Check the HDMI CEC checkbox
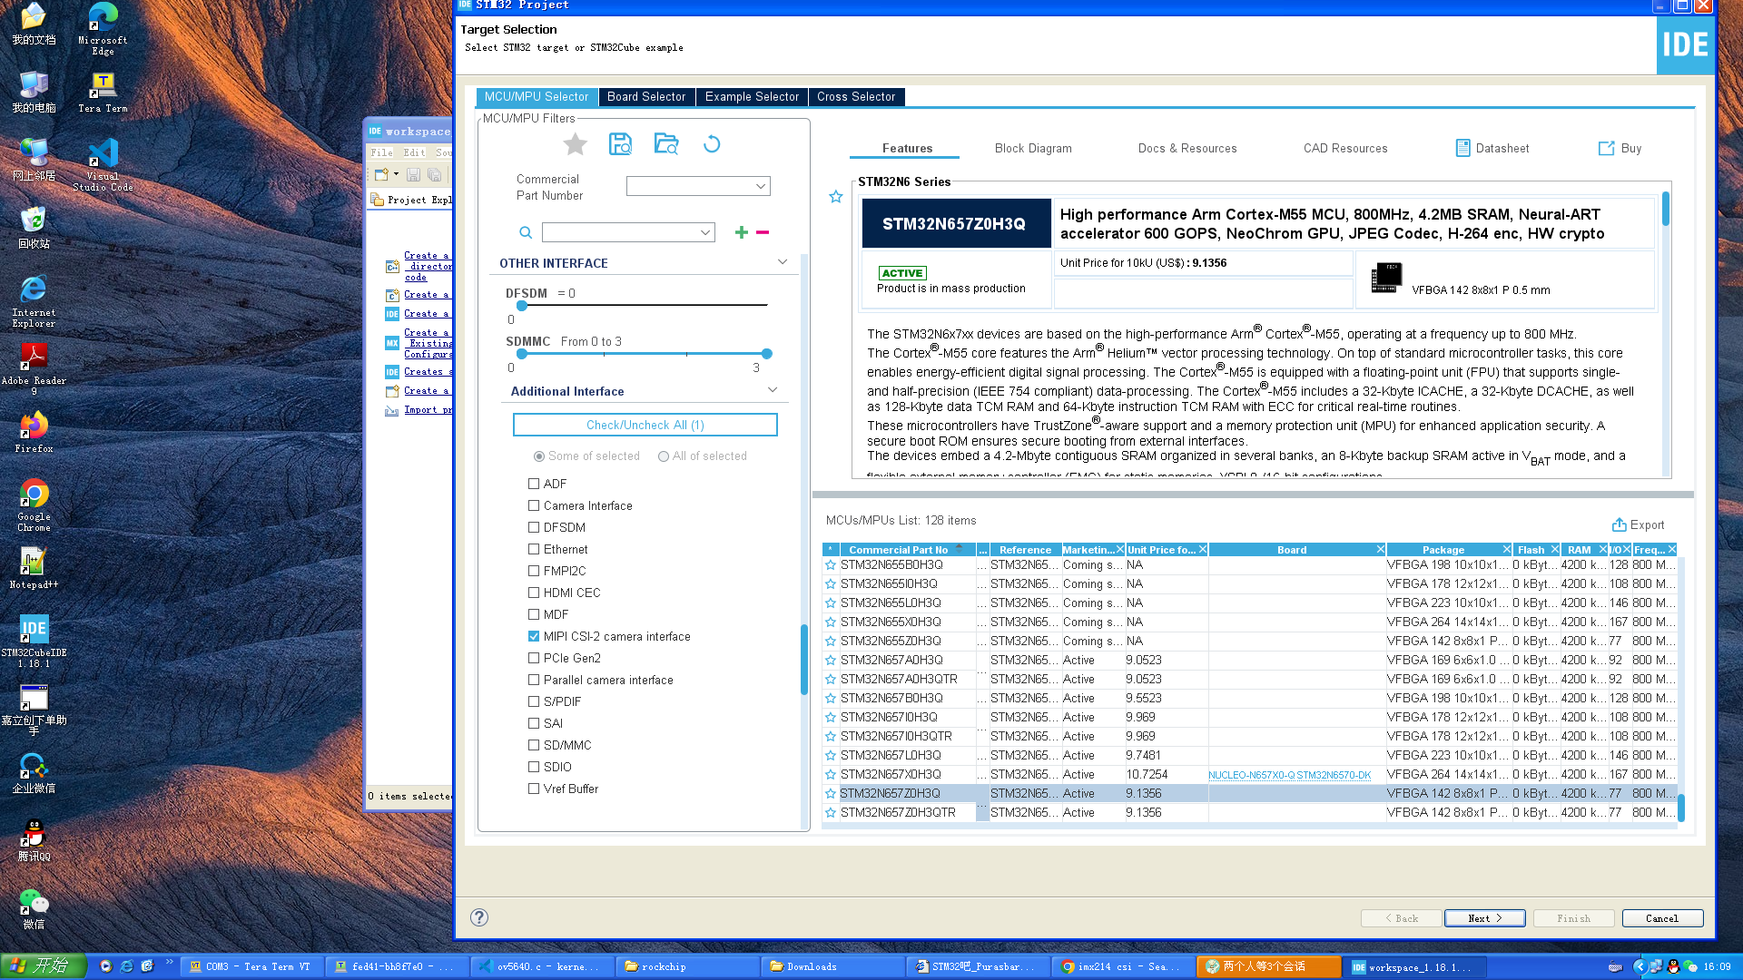 pyautogui.click(x=534, y=593)
